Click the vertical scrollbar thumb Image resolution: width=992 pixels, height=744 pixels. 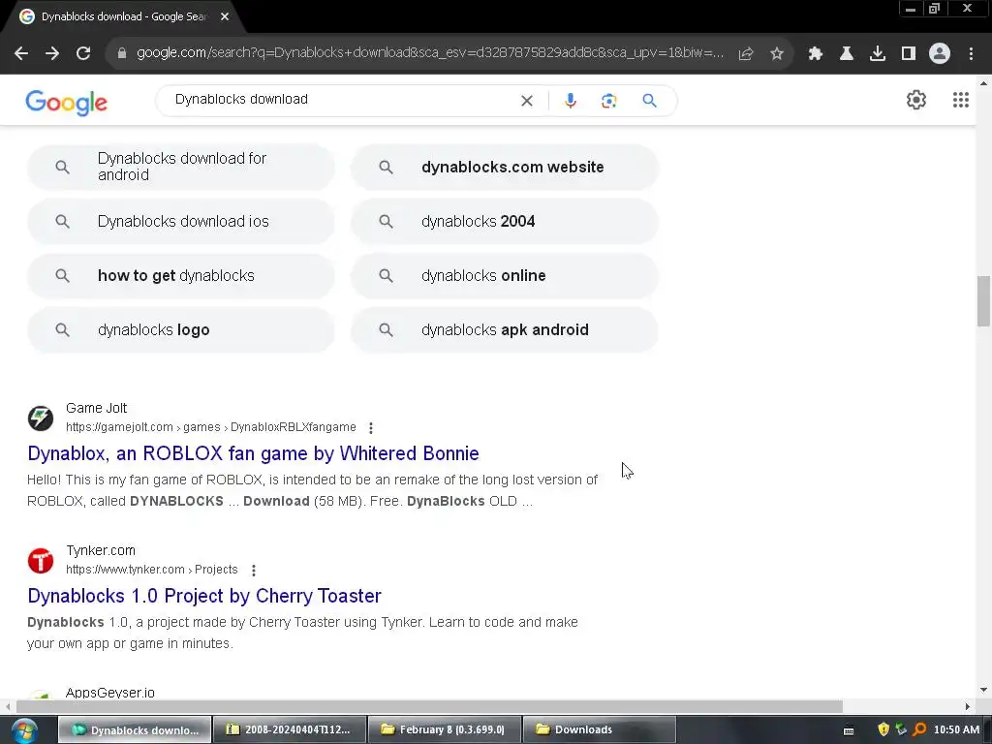coord(983,301)
